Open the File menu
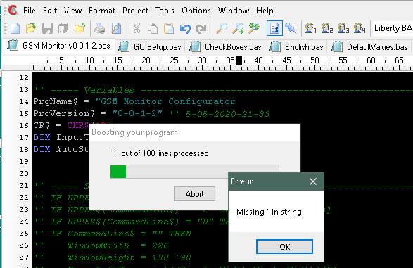The width and height of the screenshot is (413, 268). click(30, 11)
